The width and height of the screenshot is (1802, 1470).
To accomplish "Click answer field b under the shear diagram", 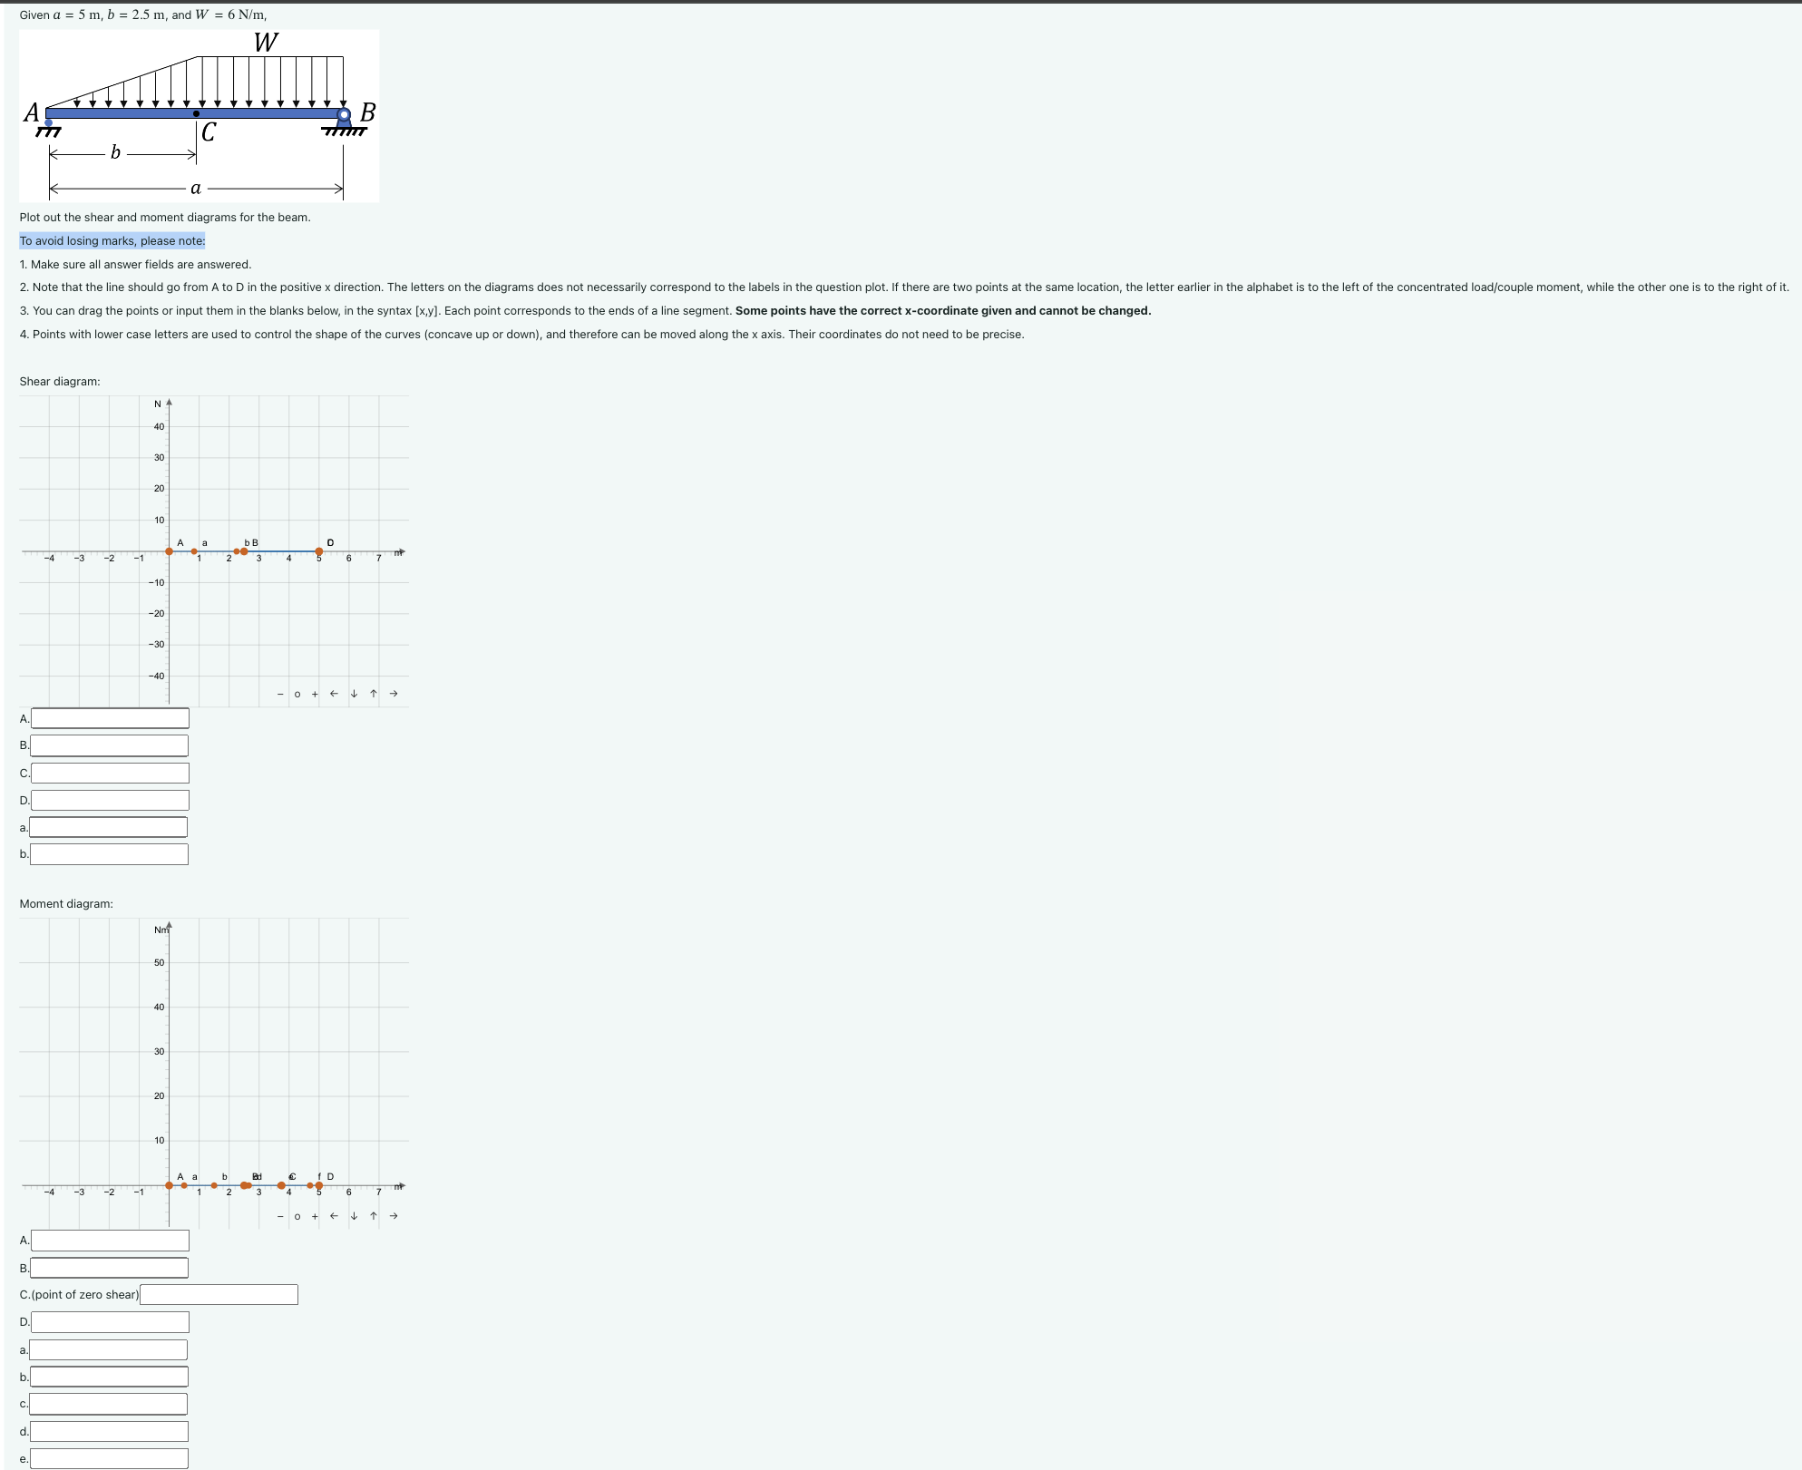I will (x=109, y=853).
